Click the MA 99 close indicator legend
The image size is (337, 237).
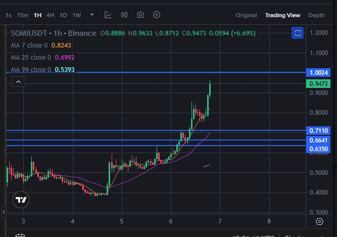pyautogui.click(x=31, y=69)
